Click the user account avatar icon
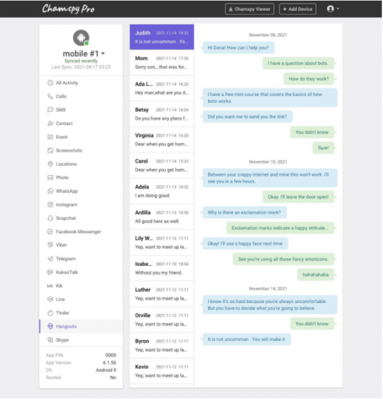383x399 pixels. click(x=330, y=9)
